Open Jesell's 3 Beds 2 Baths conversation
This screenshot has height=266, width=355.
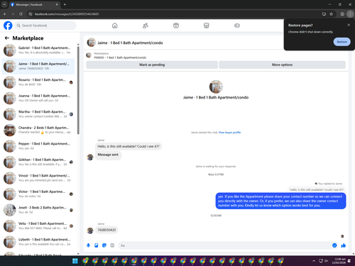pos(38,210)
